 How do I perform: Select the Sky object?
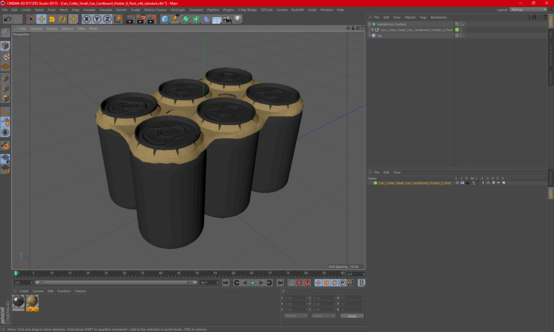(x=379, y=36)
